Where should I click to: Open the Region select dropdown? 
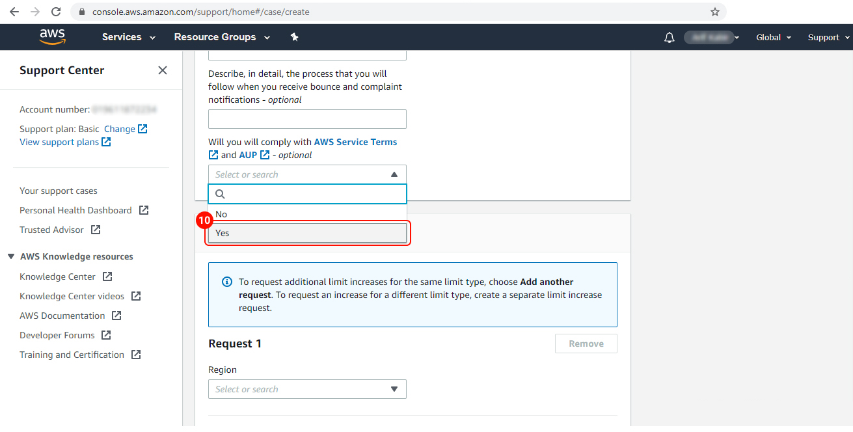coord(307,389)
